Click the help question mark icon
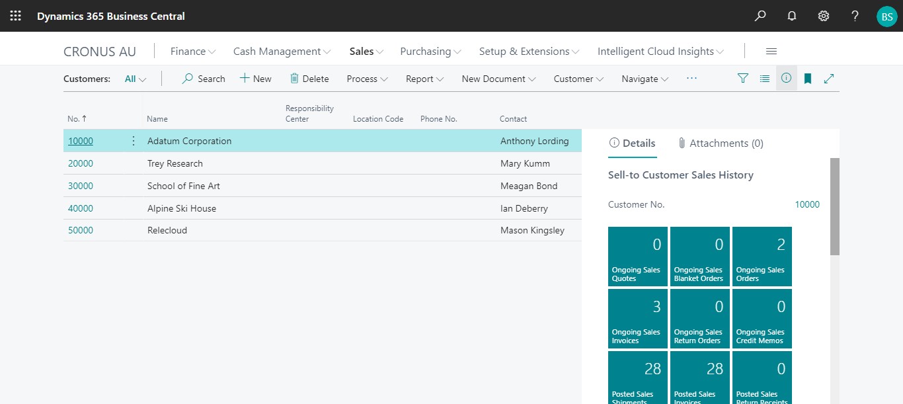903x404 pixels. 855,16
